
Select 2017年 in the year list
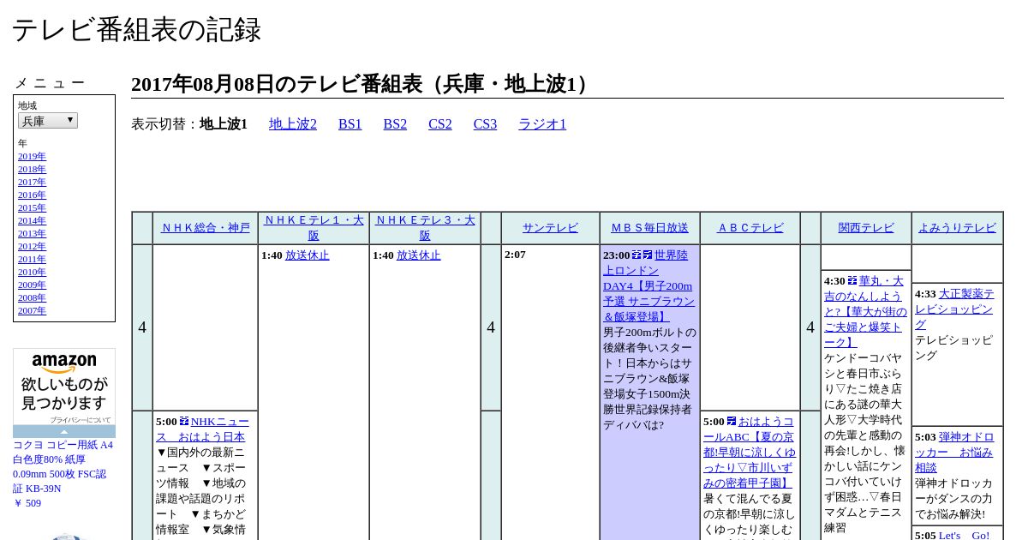[32, 182]
